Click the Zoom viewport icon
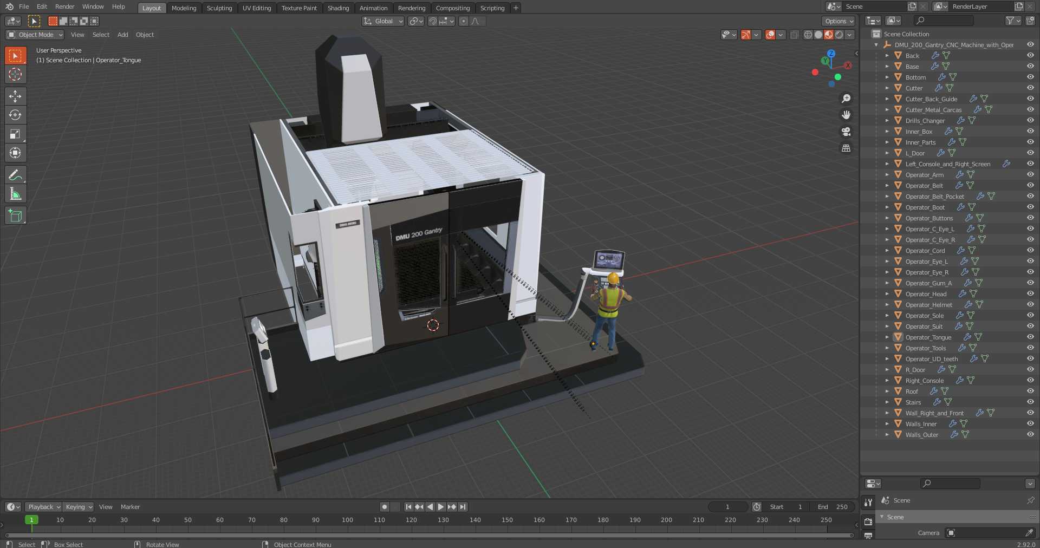 point(846,99)
